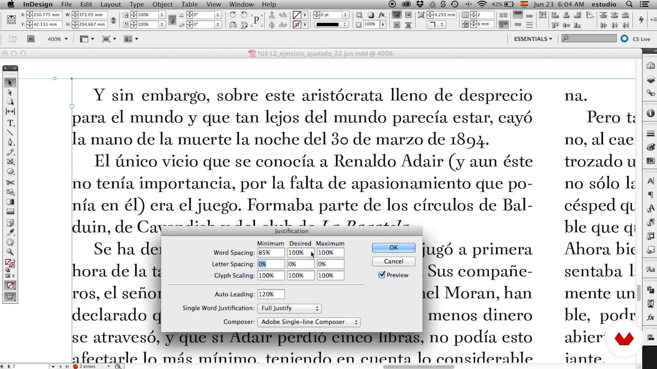Select the Ellipse tool
This screenshot has height=369, width=657.
click(x=10, y=172)
